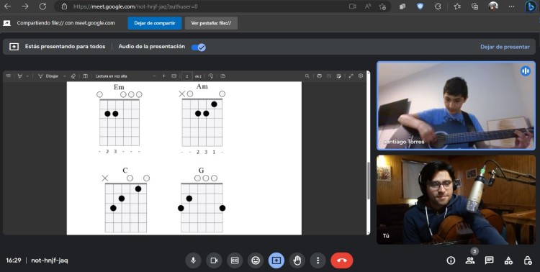This screenshot has width=540, height=272.
Task: Open host controls lock icon
Action: coord(528,260)
